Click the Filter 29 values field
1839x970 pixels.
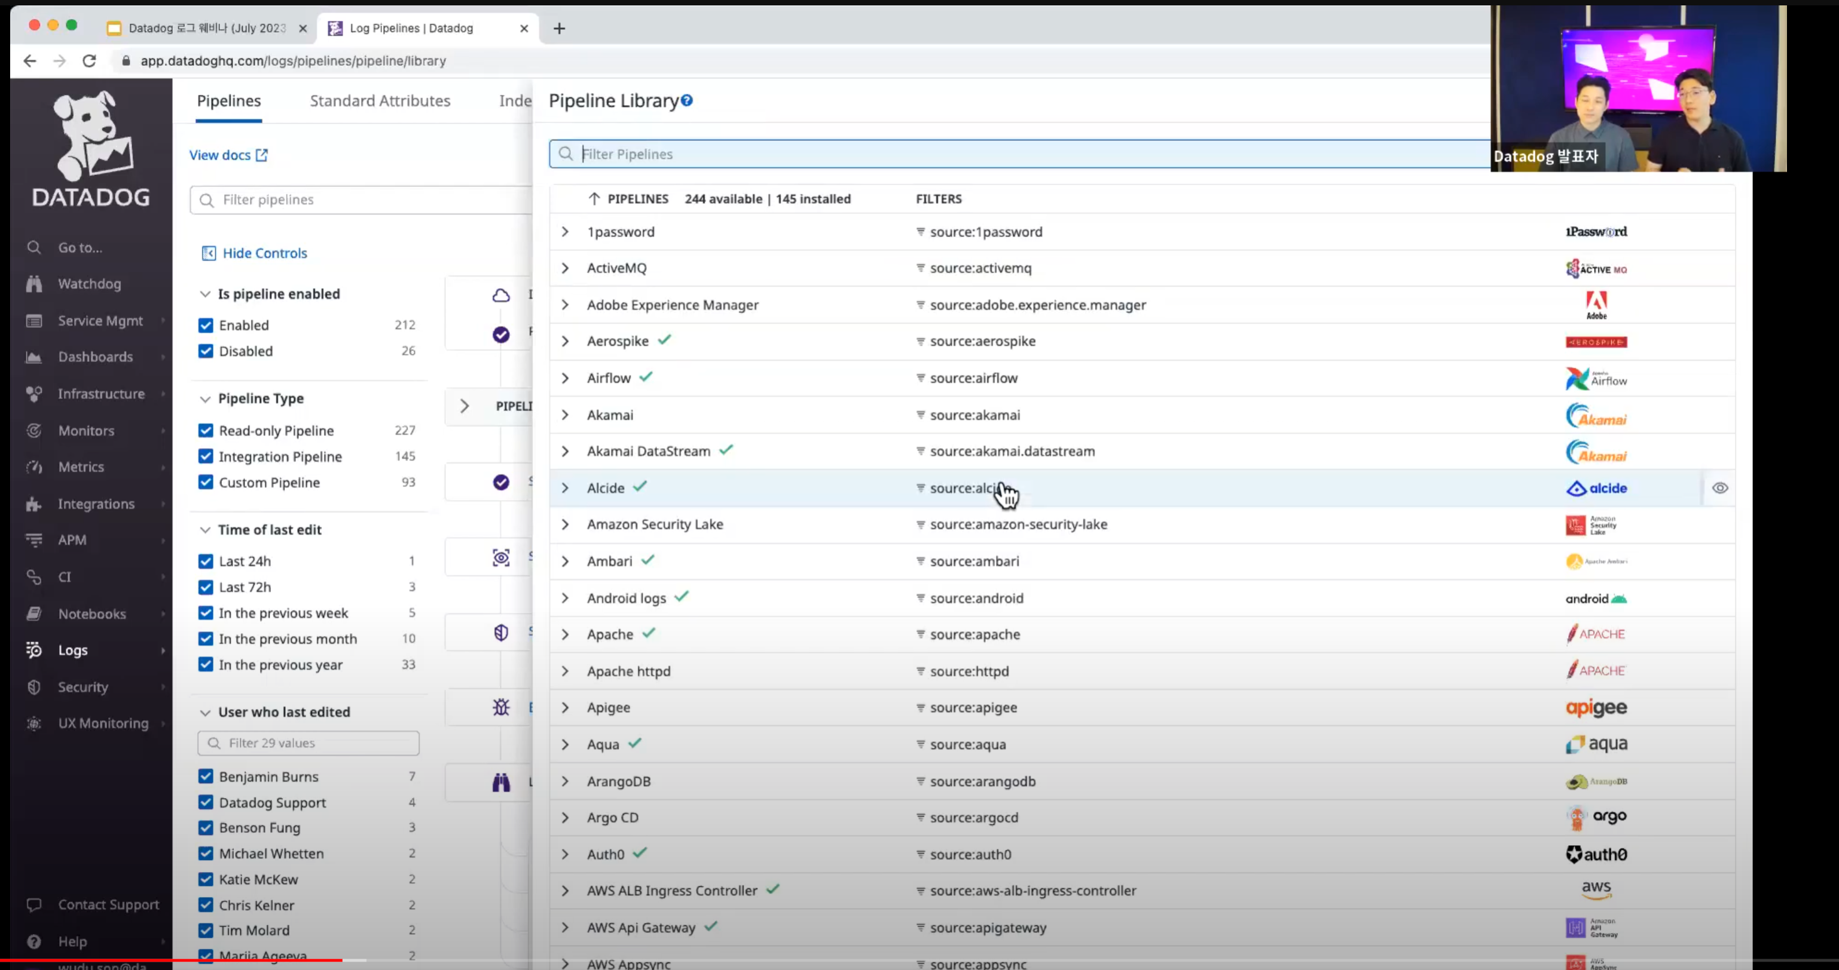click(308, 743)
